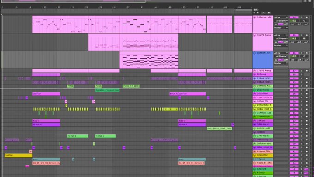The image size is (314, 177).
Task: Open track 14 All Ins input dropdown
Action: pos(281,17)
